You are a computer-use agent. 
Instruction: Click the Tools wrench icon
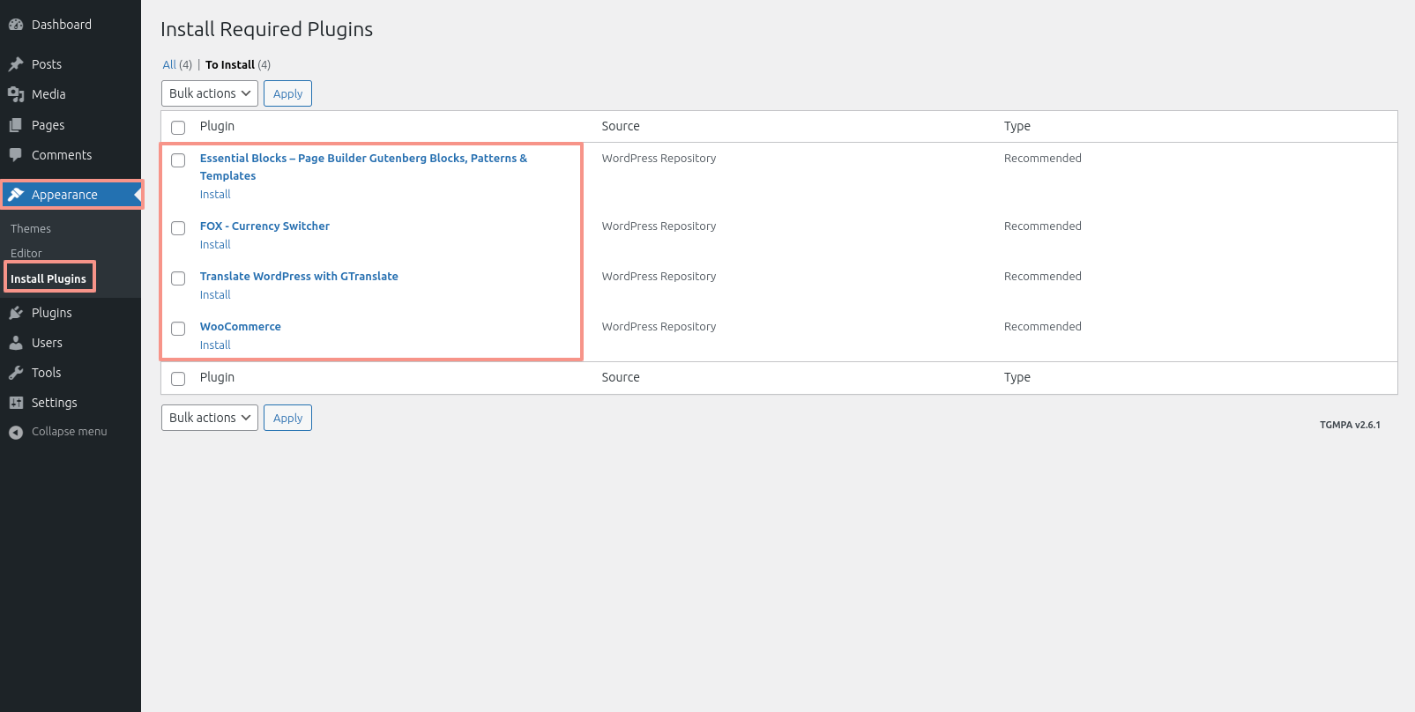(x=16, y=373)
